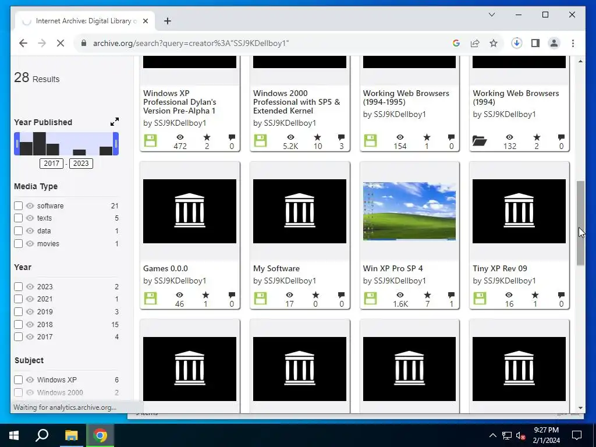
Task: Bookmark this page with the star icon
Action: pos(494,43)
